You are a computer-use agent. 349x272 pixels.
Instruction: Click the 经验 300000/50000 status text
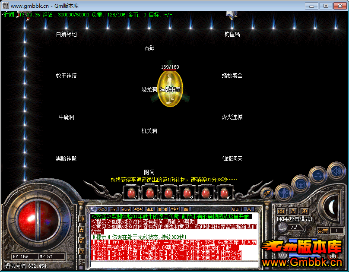click(x=66, y=15)
